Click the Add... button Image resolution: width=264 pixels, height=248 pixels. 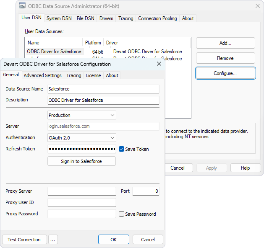tap(225, 43)
